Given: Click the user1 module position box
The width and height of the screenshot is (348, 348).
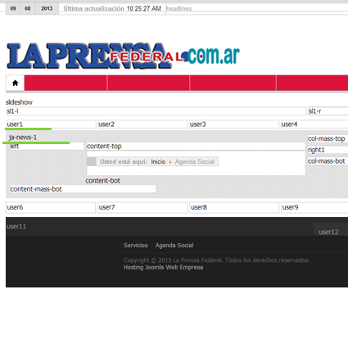Looking at the screenshot, I should [52, 124].
